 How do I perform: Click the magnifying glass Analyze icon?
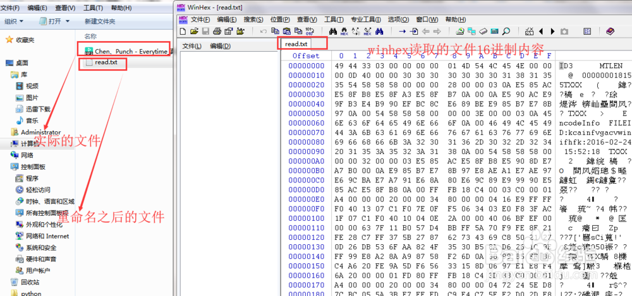pyautogui.click(x=506, y=31)
